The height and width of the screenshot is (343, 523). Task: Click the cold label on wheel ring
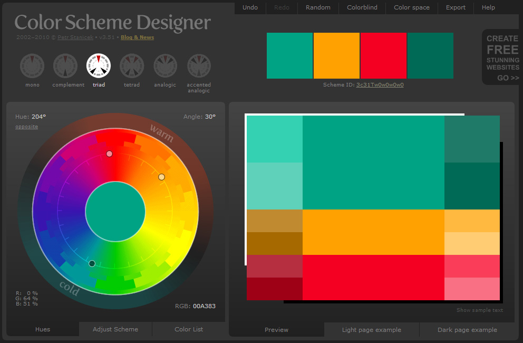click(x=70, y=288)
